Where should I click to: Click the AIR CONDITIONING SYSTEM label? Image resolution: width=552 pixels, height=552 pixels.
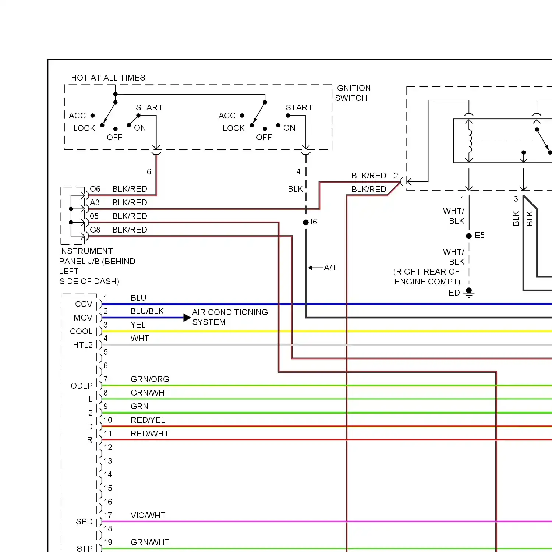click(230, 317)
